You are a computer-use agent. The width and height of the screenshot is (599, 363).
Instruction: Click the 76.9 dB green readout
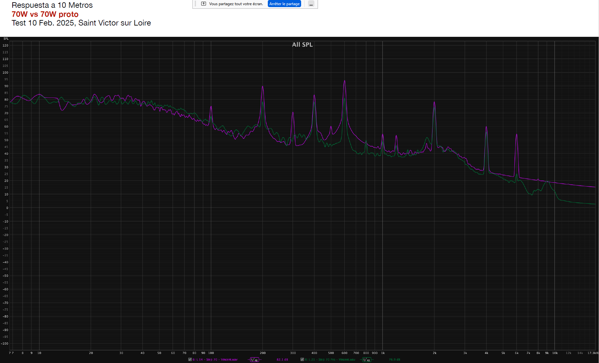click(x=395, y=359)
